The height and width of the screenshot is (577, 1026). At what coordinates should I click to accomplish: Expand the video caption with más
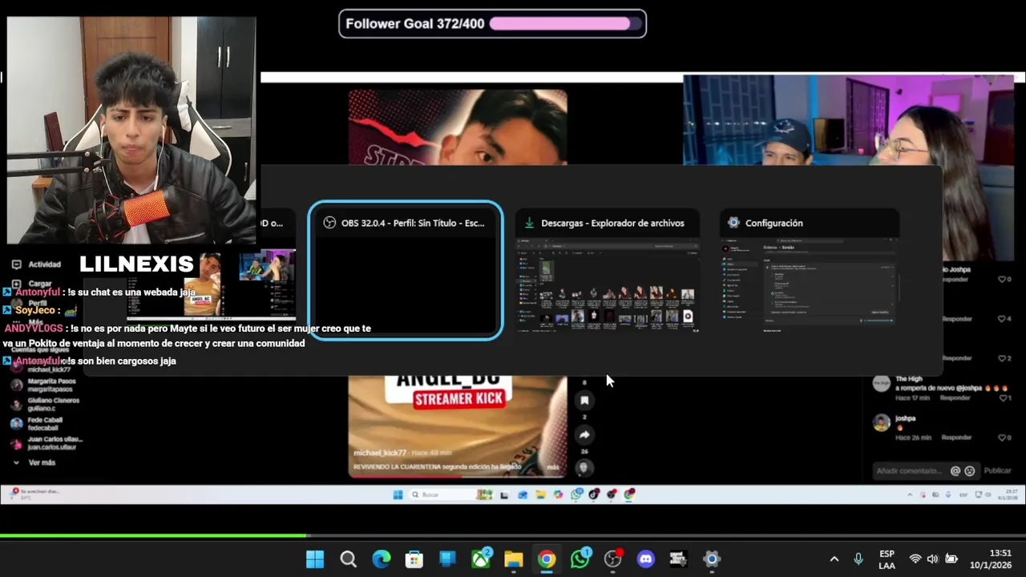coord(552,466)
